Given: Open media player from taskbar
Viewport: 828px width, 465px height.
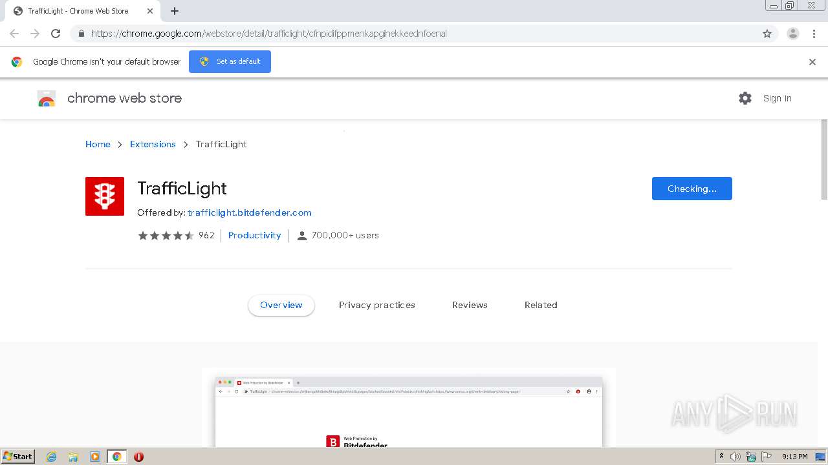Looking at the screenshot, I should pyautogui.click(x=95, y=457).
